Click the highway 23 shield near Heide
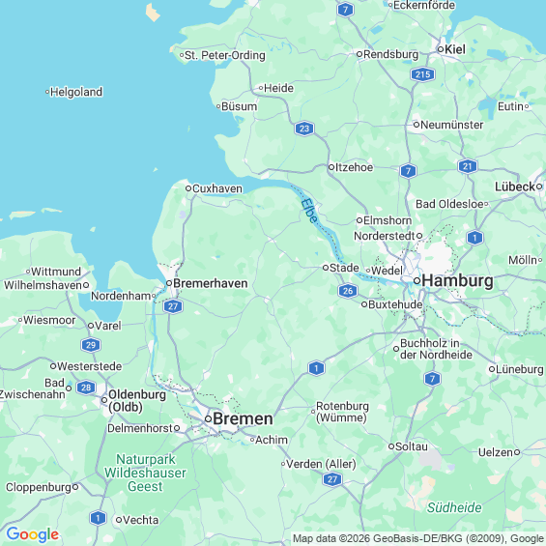The width and height of the screenshot is (546, 546). pos(304,129)
